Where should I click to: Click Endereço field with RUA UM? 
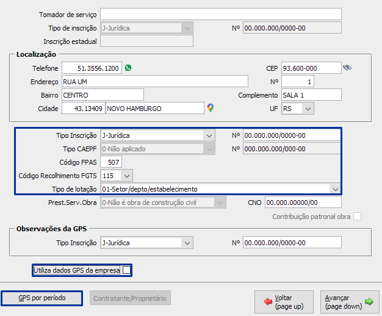coord(155,81)
